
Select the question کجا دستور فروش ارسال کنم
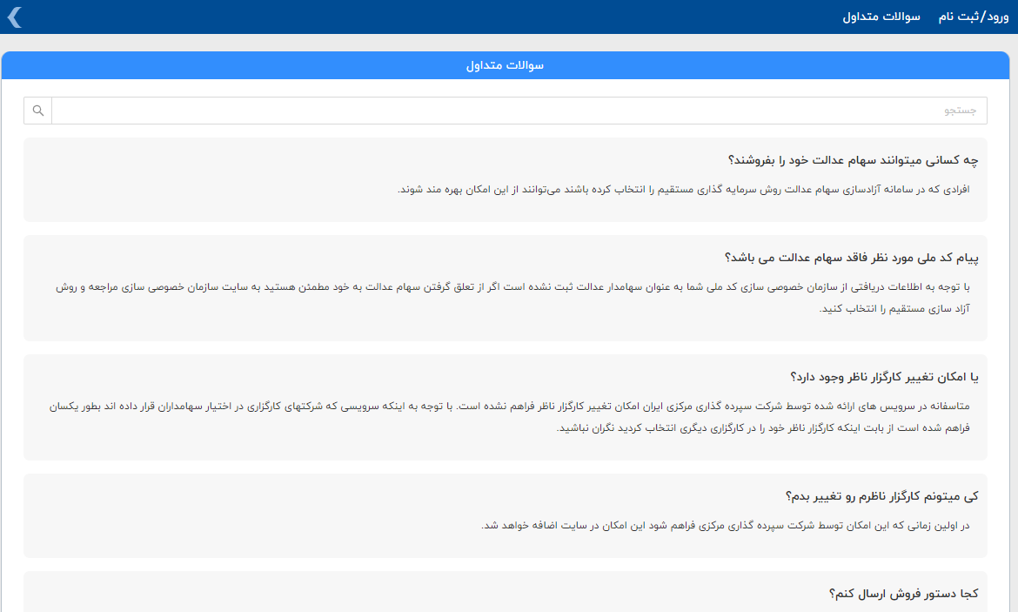(904, 594)
